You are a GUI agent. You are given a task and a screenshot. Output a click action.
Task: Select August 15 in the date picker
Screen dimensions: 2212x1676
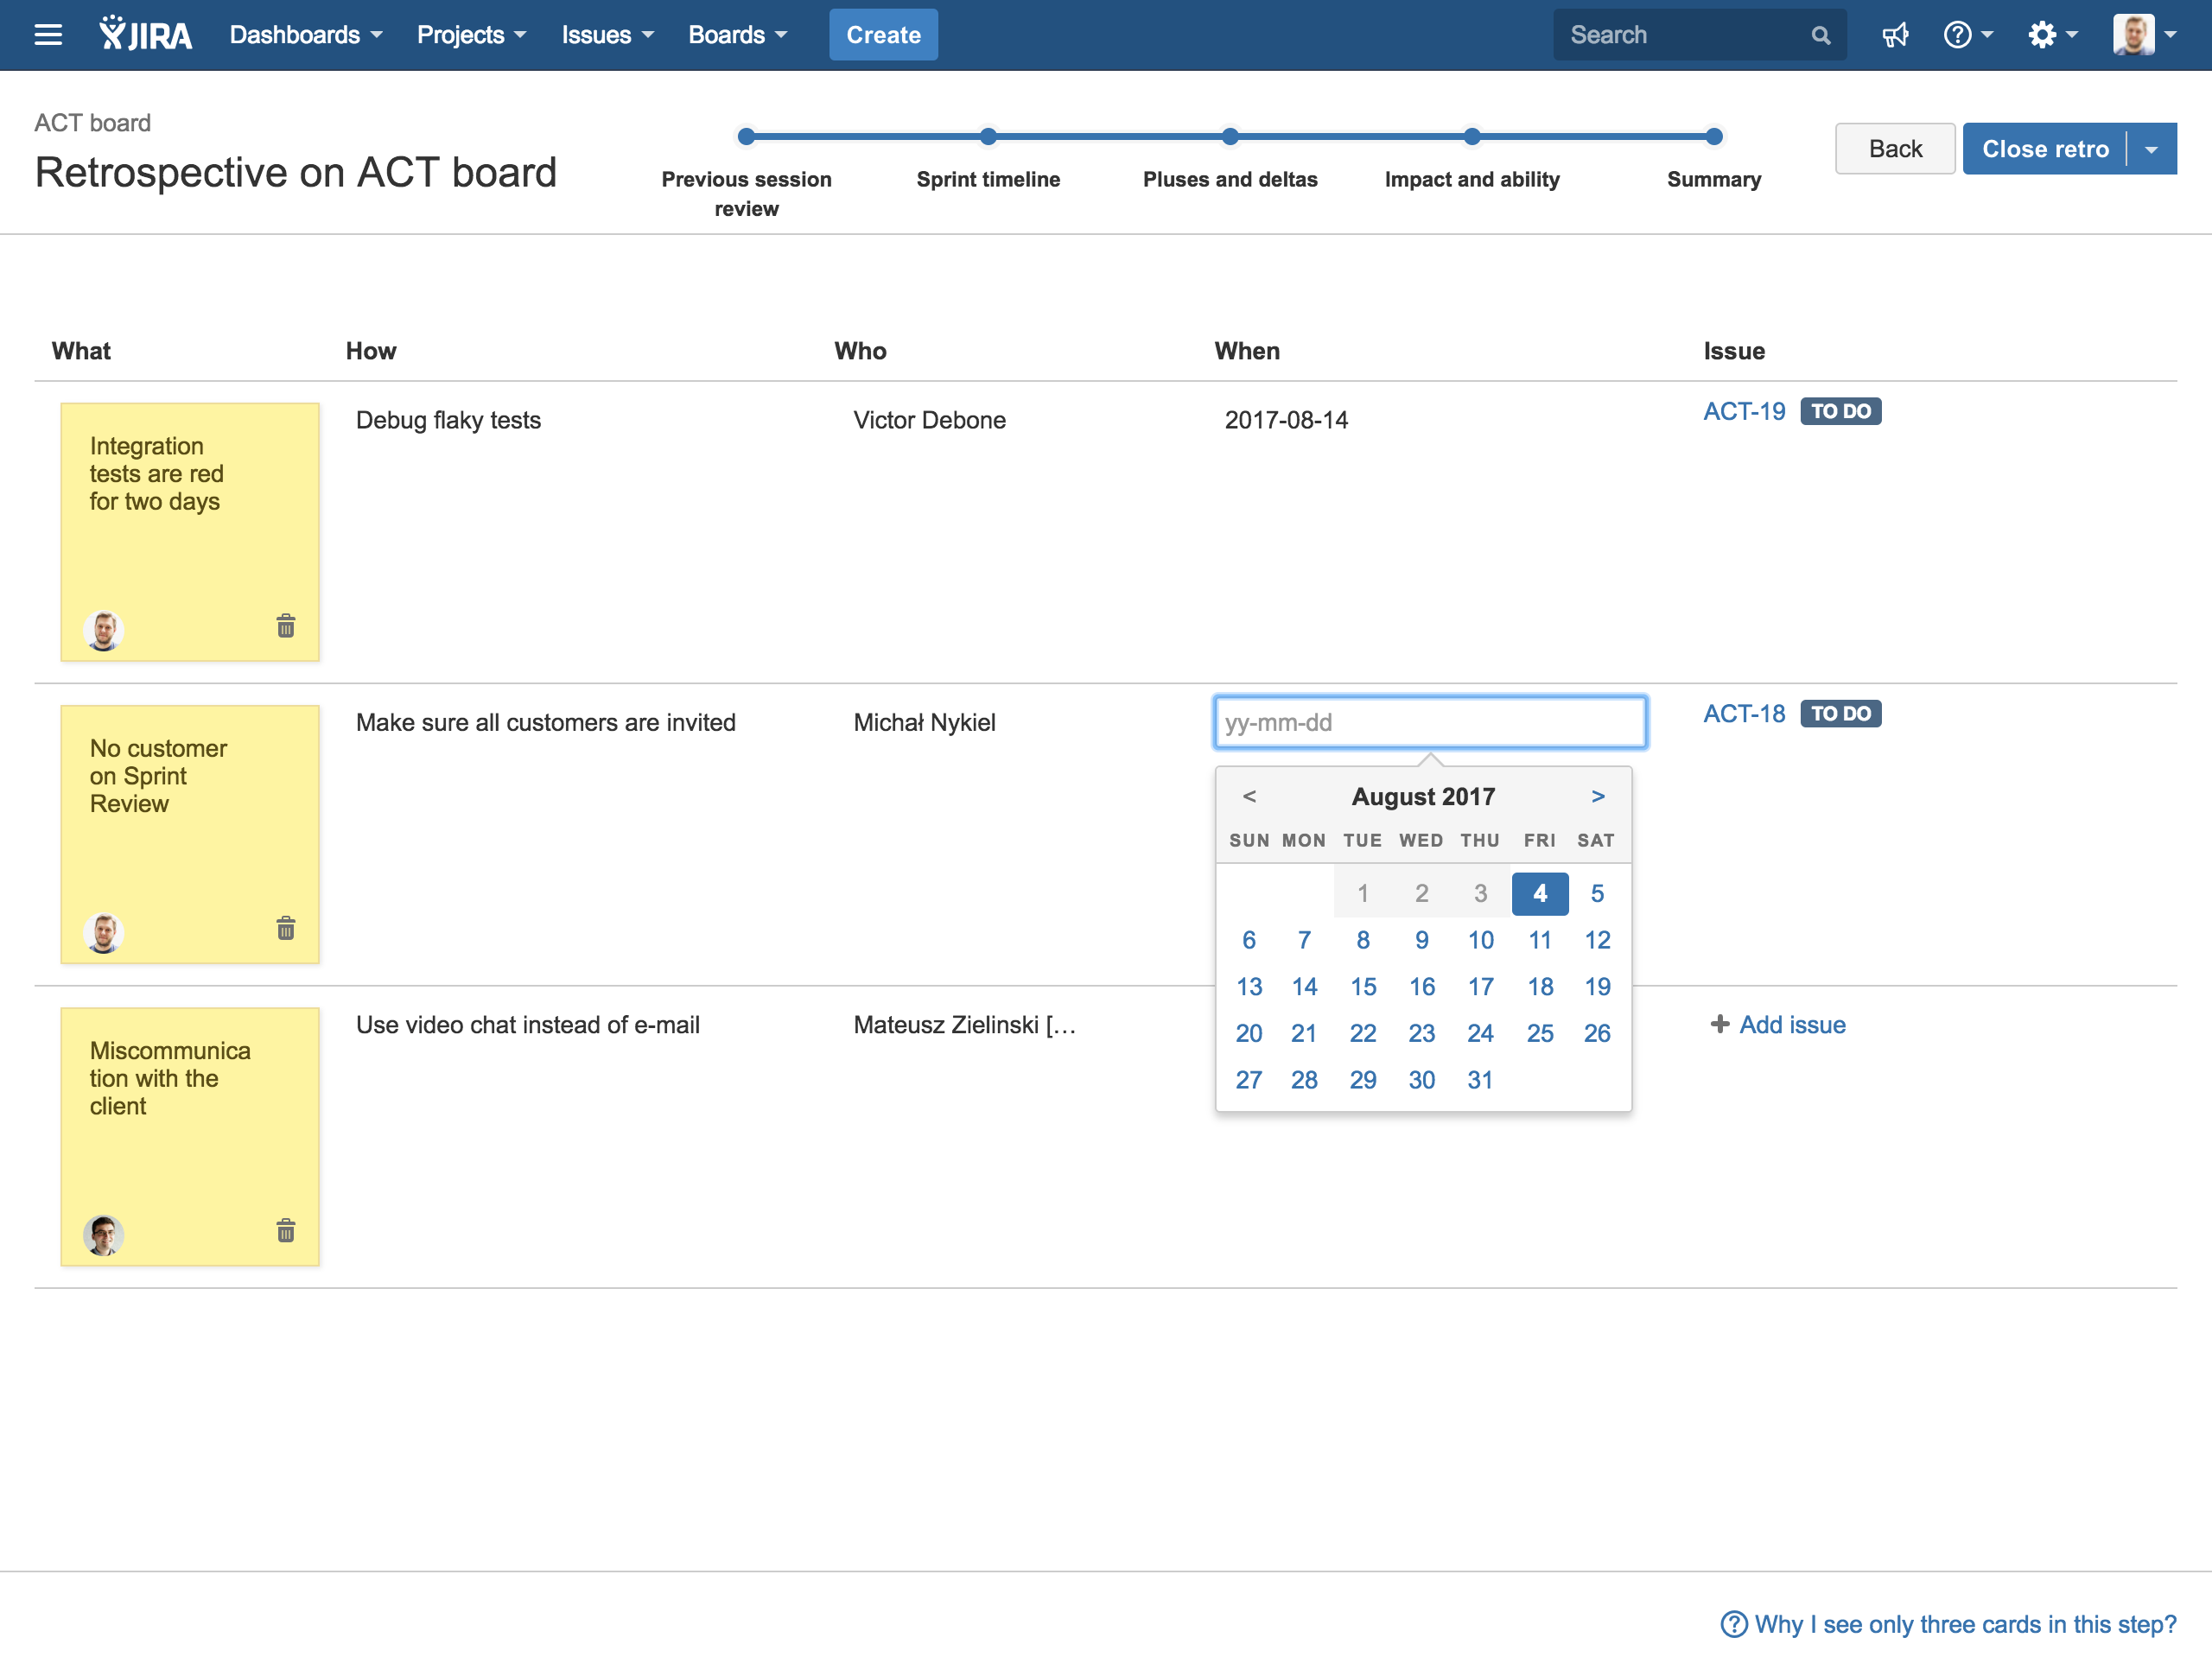coord(1362,987)
